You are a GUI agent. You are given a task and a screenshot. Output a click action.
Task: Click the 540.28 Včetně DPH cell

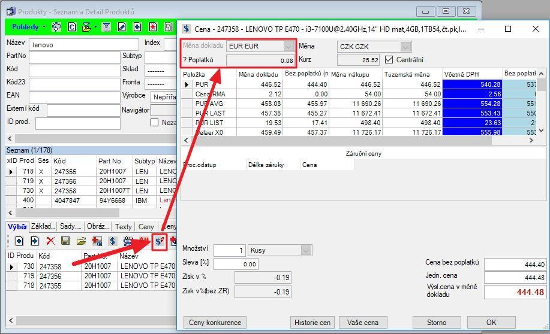[472, 84]
